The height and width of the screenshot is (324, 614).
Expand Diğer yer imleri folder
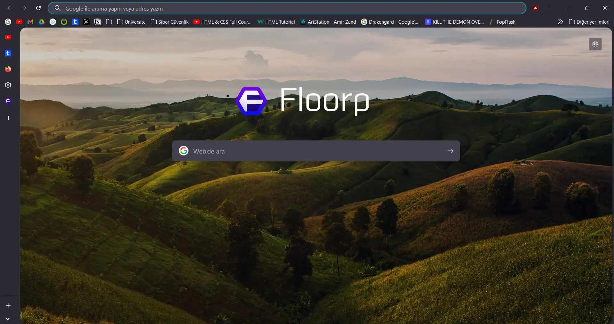tap(589, 22)
